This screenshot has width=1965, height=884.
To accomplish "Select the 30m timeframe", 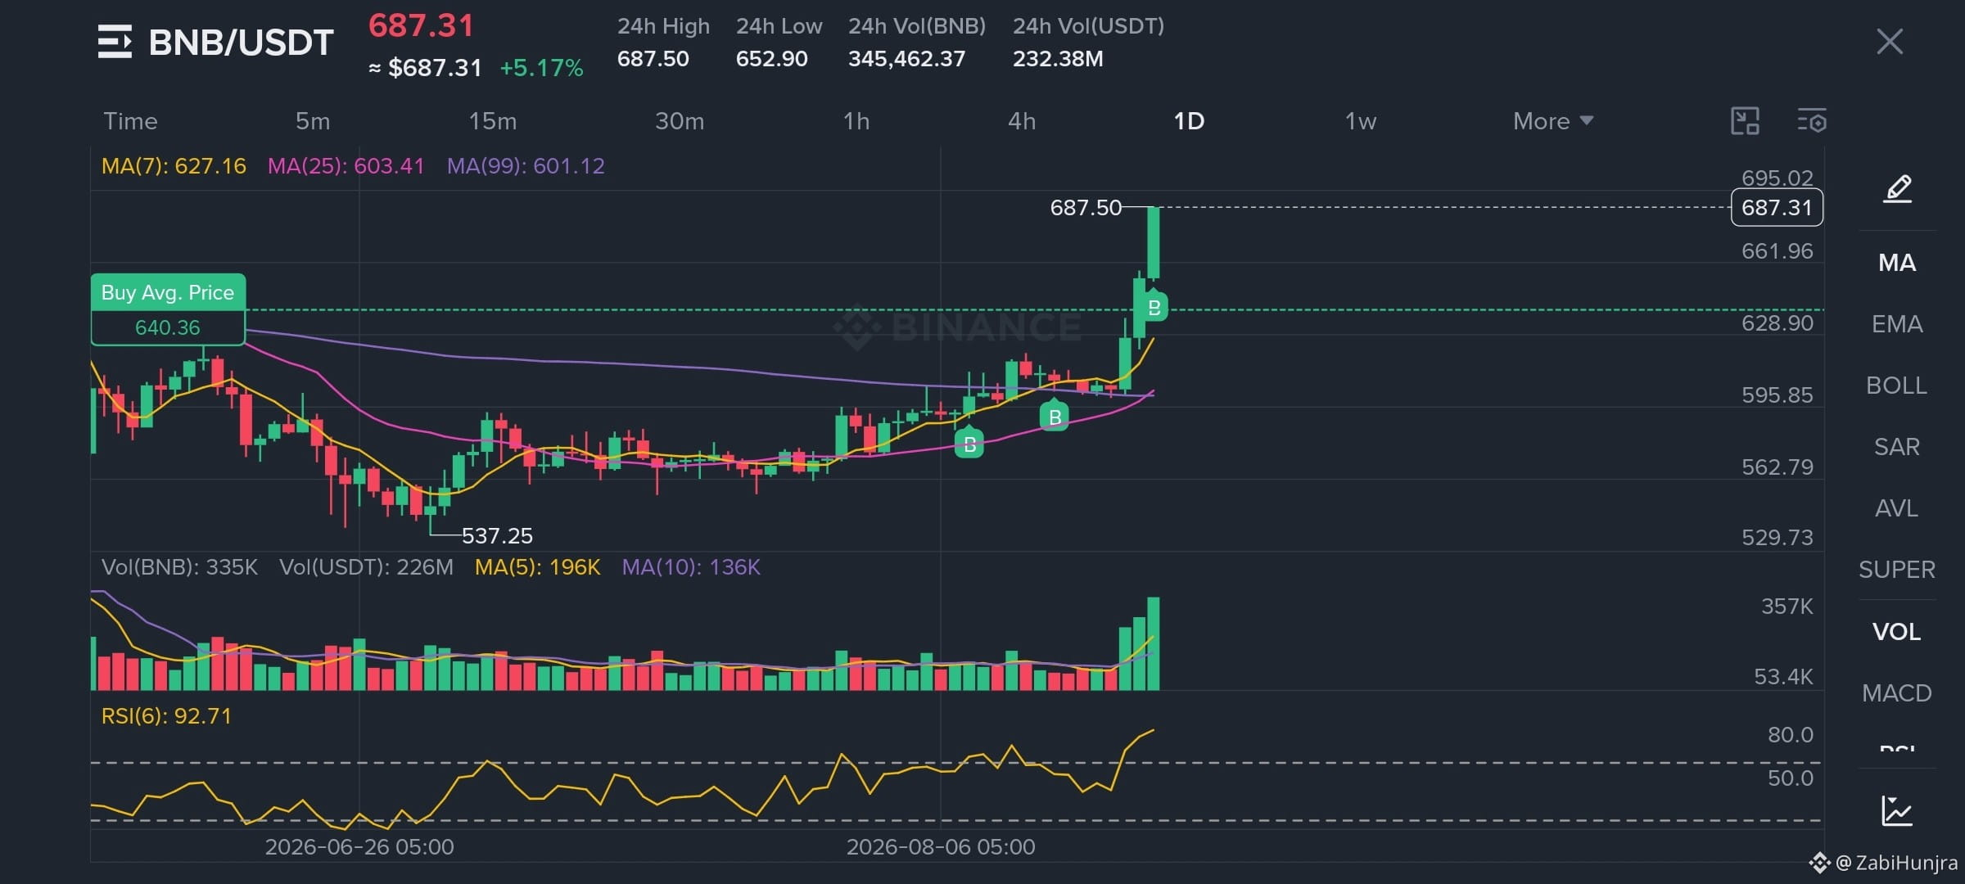I will pos(680,121).
